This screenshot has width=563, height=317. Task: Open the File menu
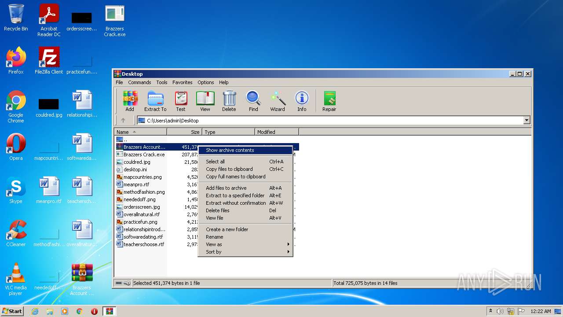(119, 82)
